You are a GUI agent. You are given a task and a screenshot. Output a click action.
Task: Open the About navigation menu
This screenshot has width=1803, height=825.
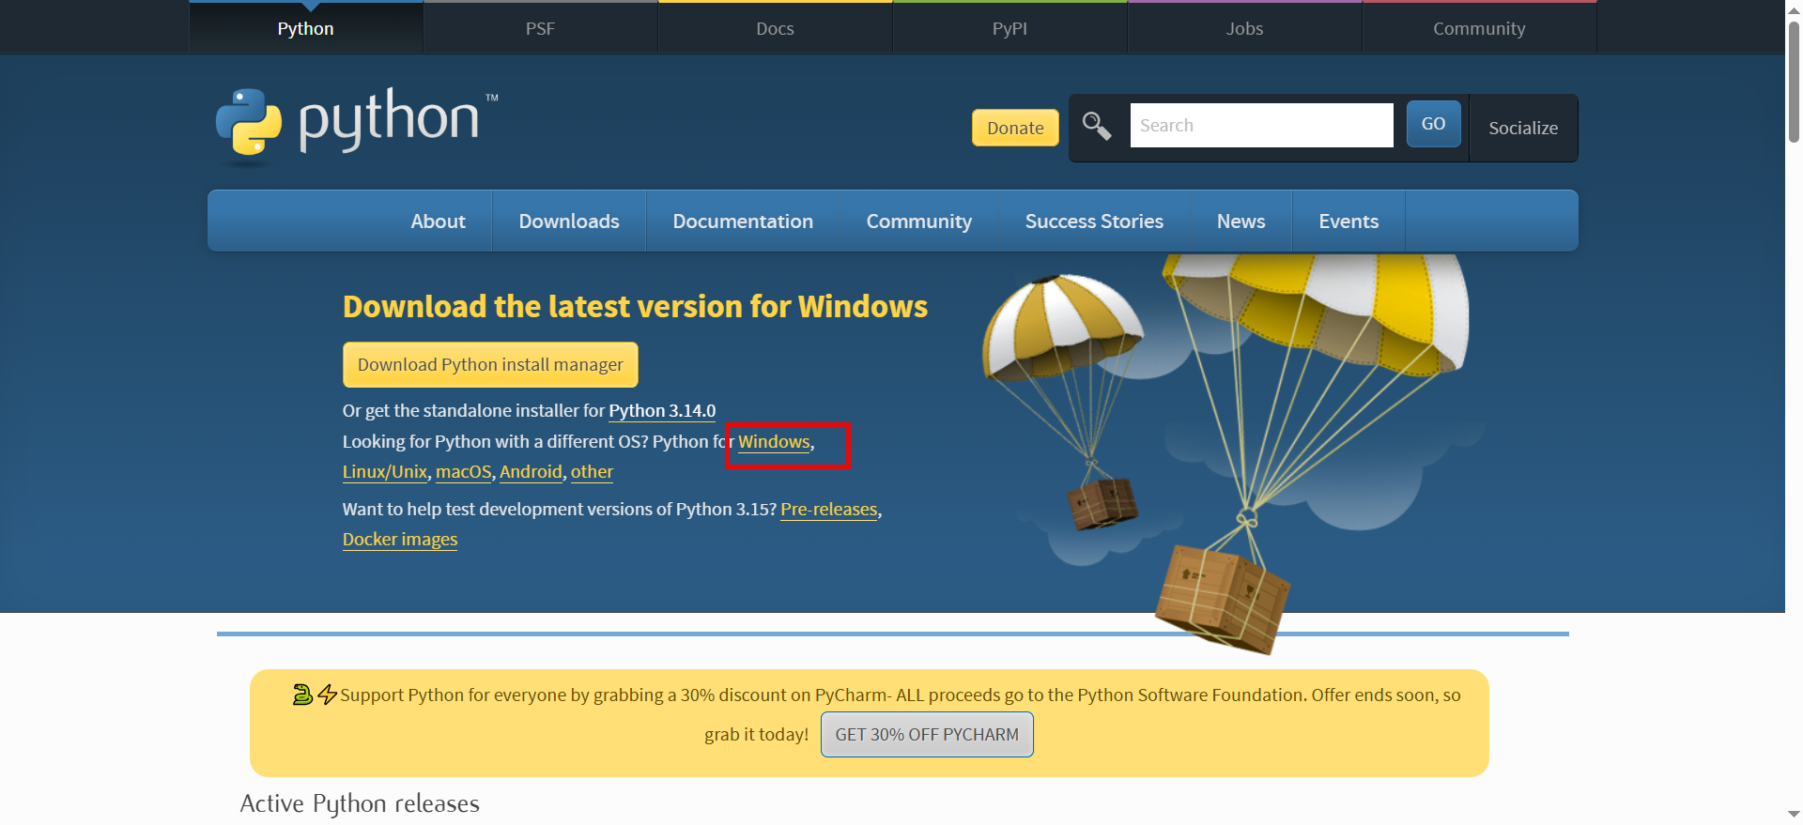point(438,222)
